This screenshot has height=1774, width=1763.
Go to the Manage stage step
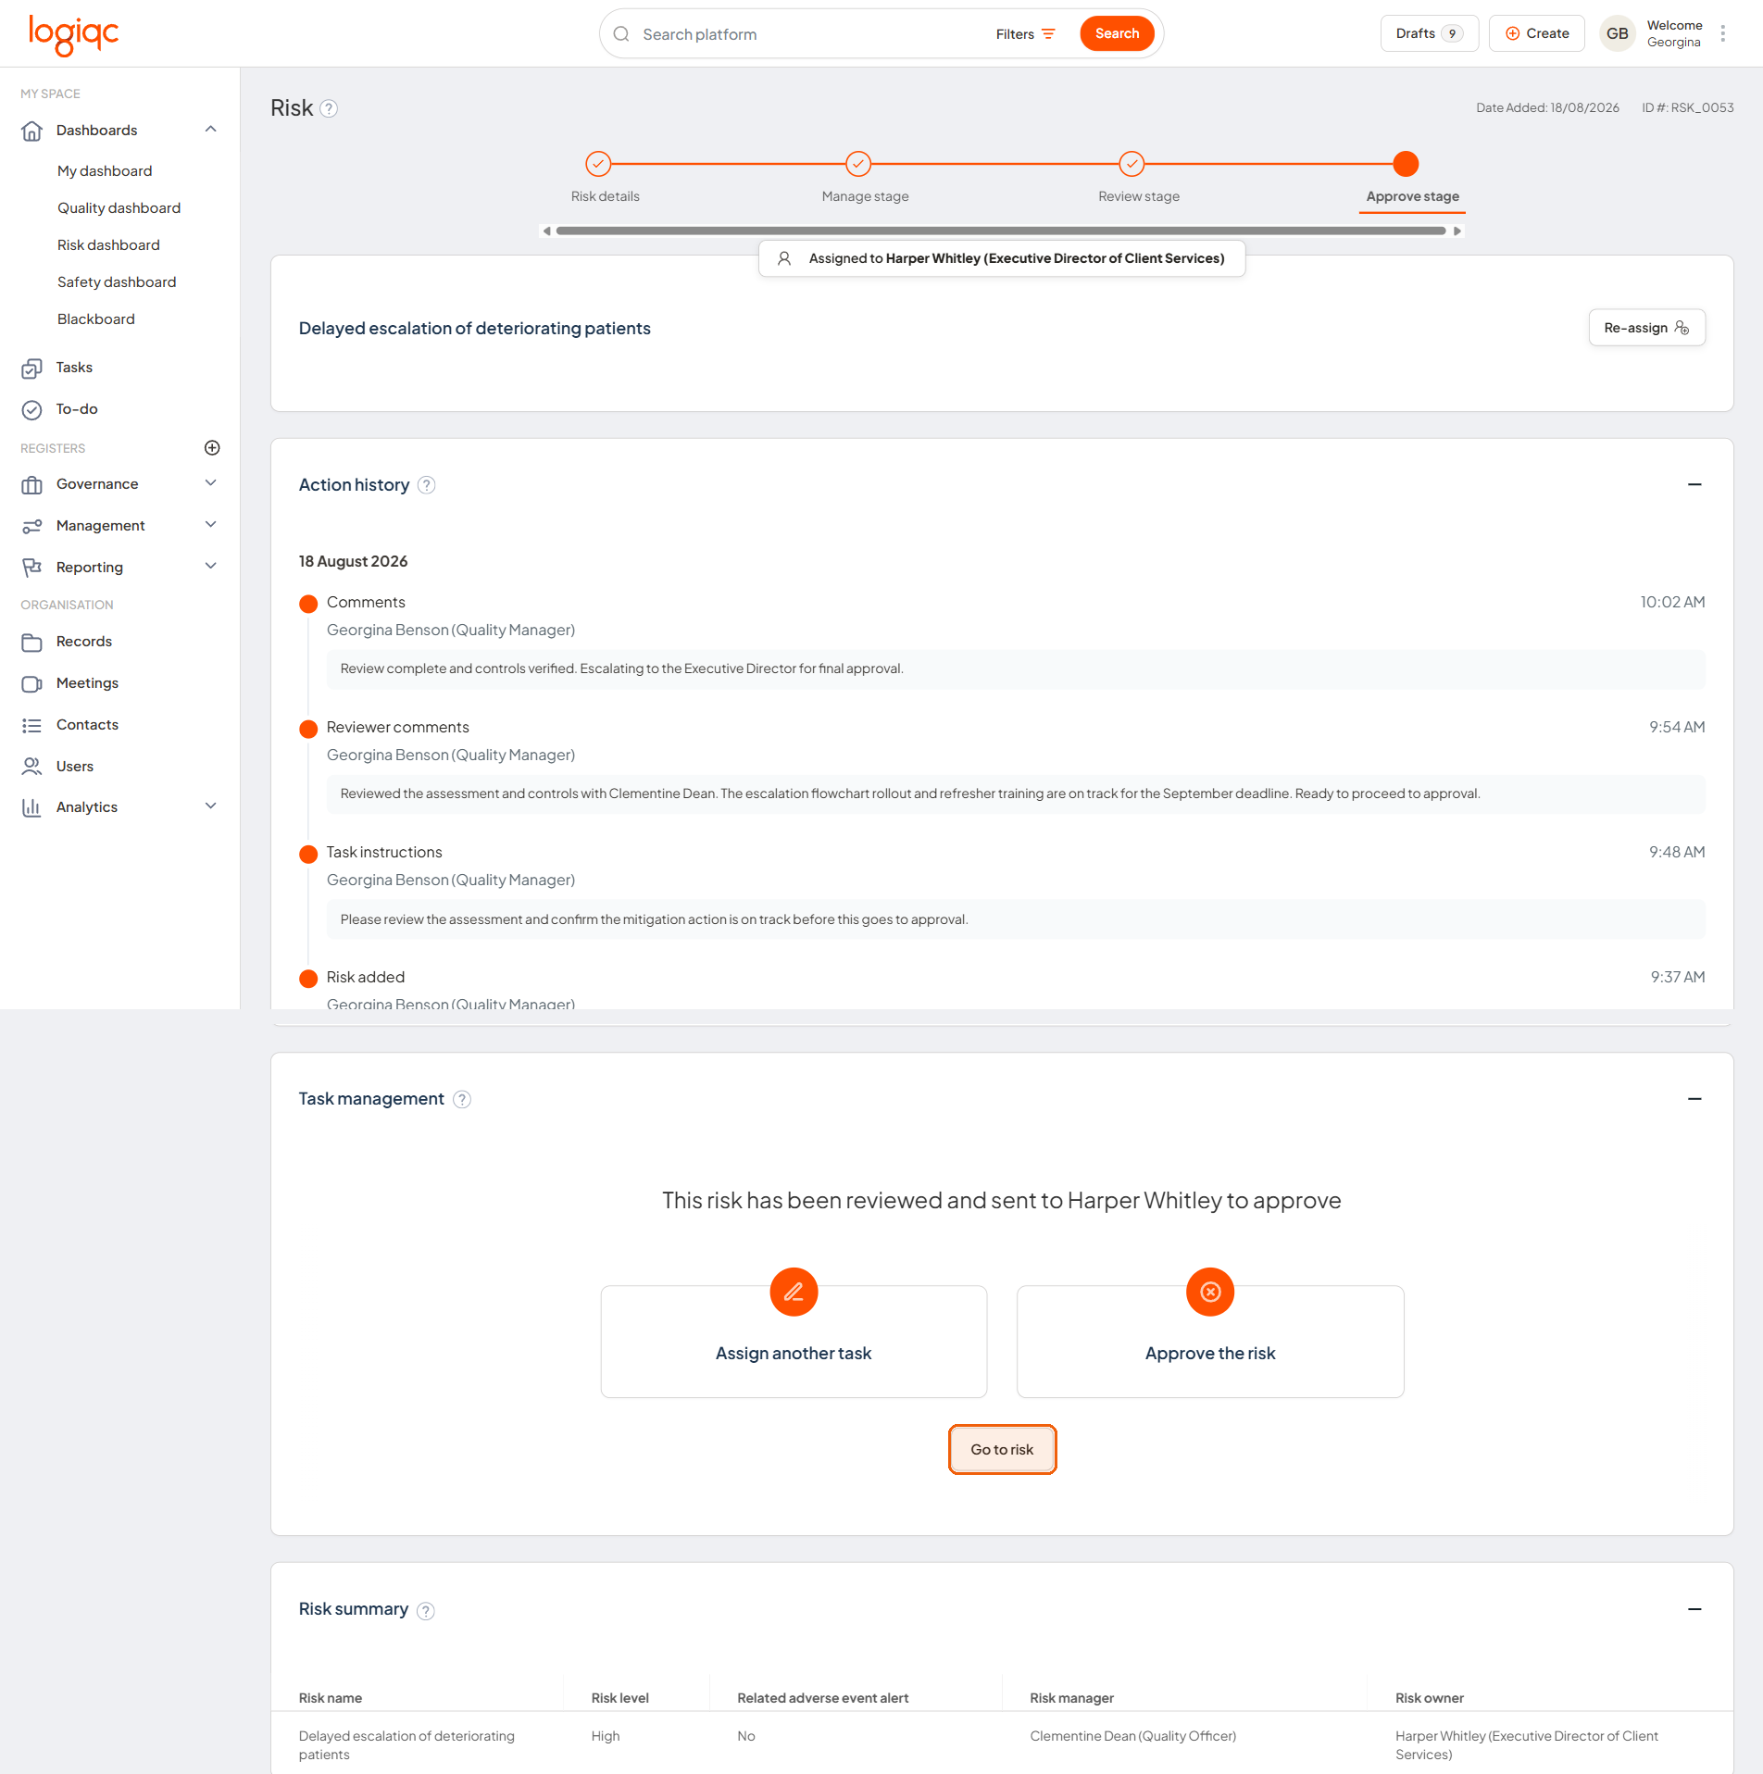tap(858, 164)
